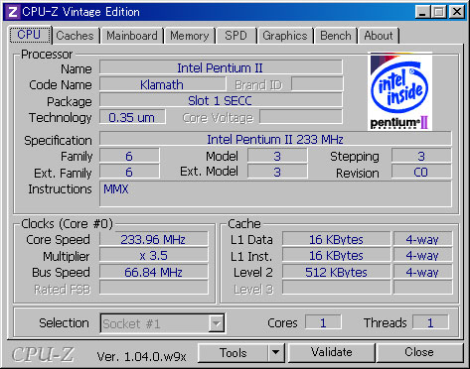Click the Ext. Model value field

pos(277,172)
